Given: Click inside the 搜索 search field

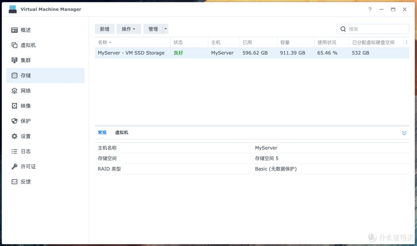Looking at the screenshot, I should coord(373,29).
